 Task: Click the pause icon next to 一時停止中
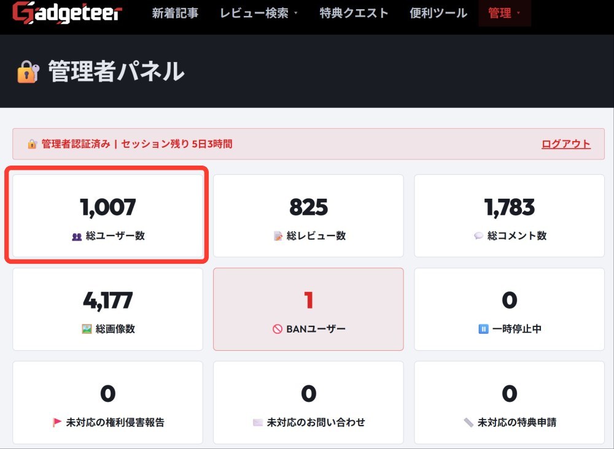[484, 329]
